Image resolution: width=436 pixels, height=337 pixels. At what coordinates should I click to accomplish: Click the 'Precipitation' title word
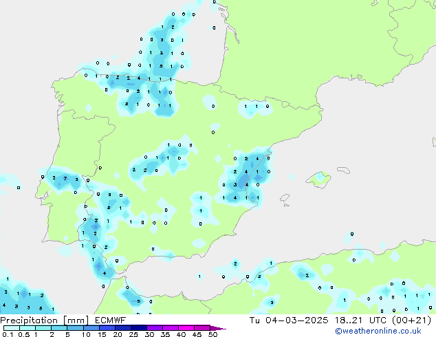pos(29,320)
